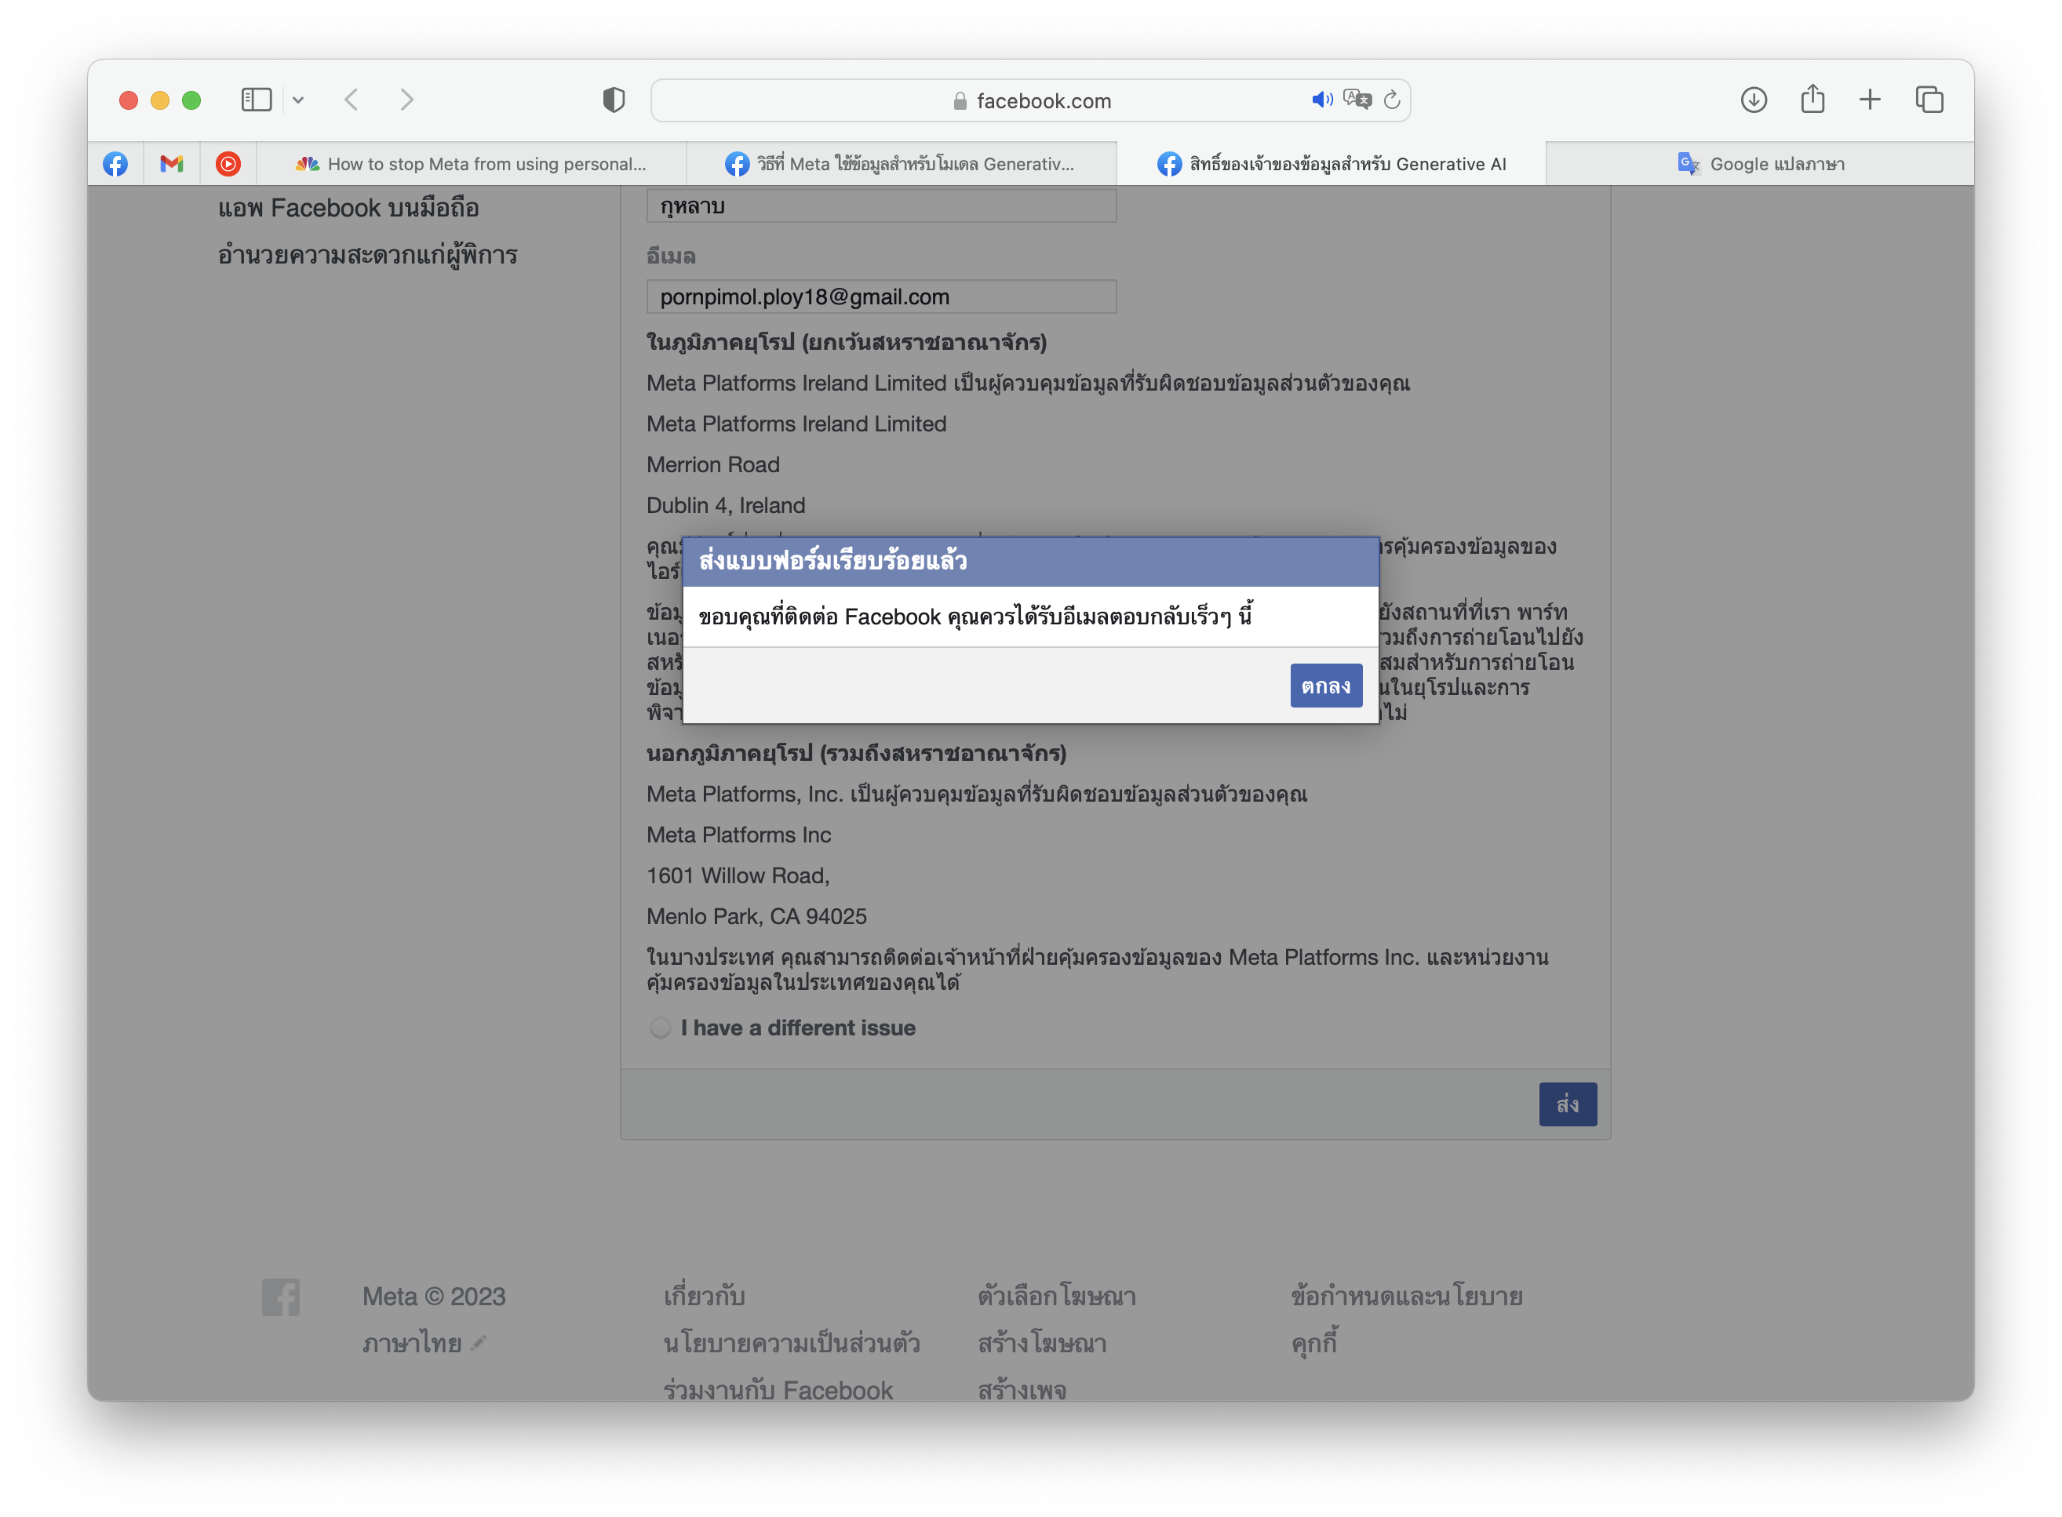Go back using the back arrow

(x=352, y=99)
